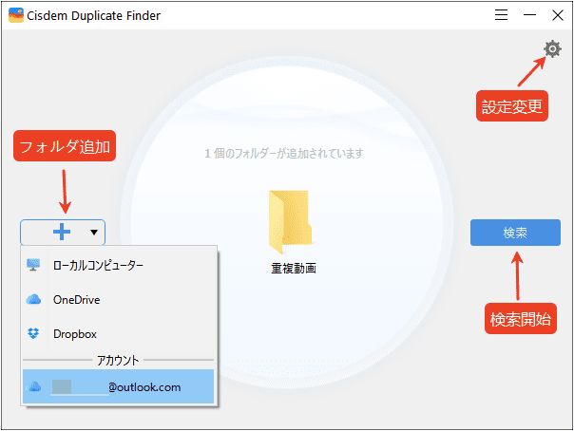Expand the add-folder dropdown arrow
Viewport: 574px width, 431px height.
pos(94,233)
